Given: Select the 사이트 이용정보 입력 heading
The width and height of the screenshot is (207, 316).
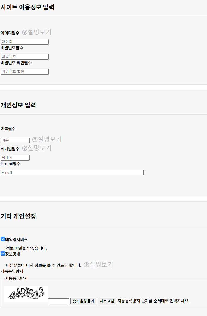Looking at the screenshot, I should (x=27, y=7).
